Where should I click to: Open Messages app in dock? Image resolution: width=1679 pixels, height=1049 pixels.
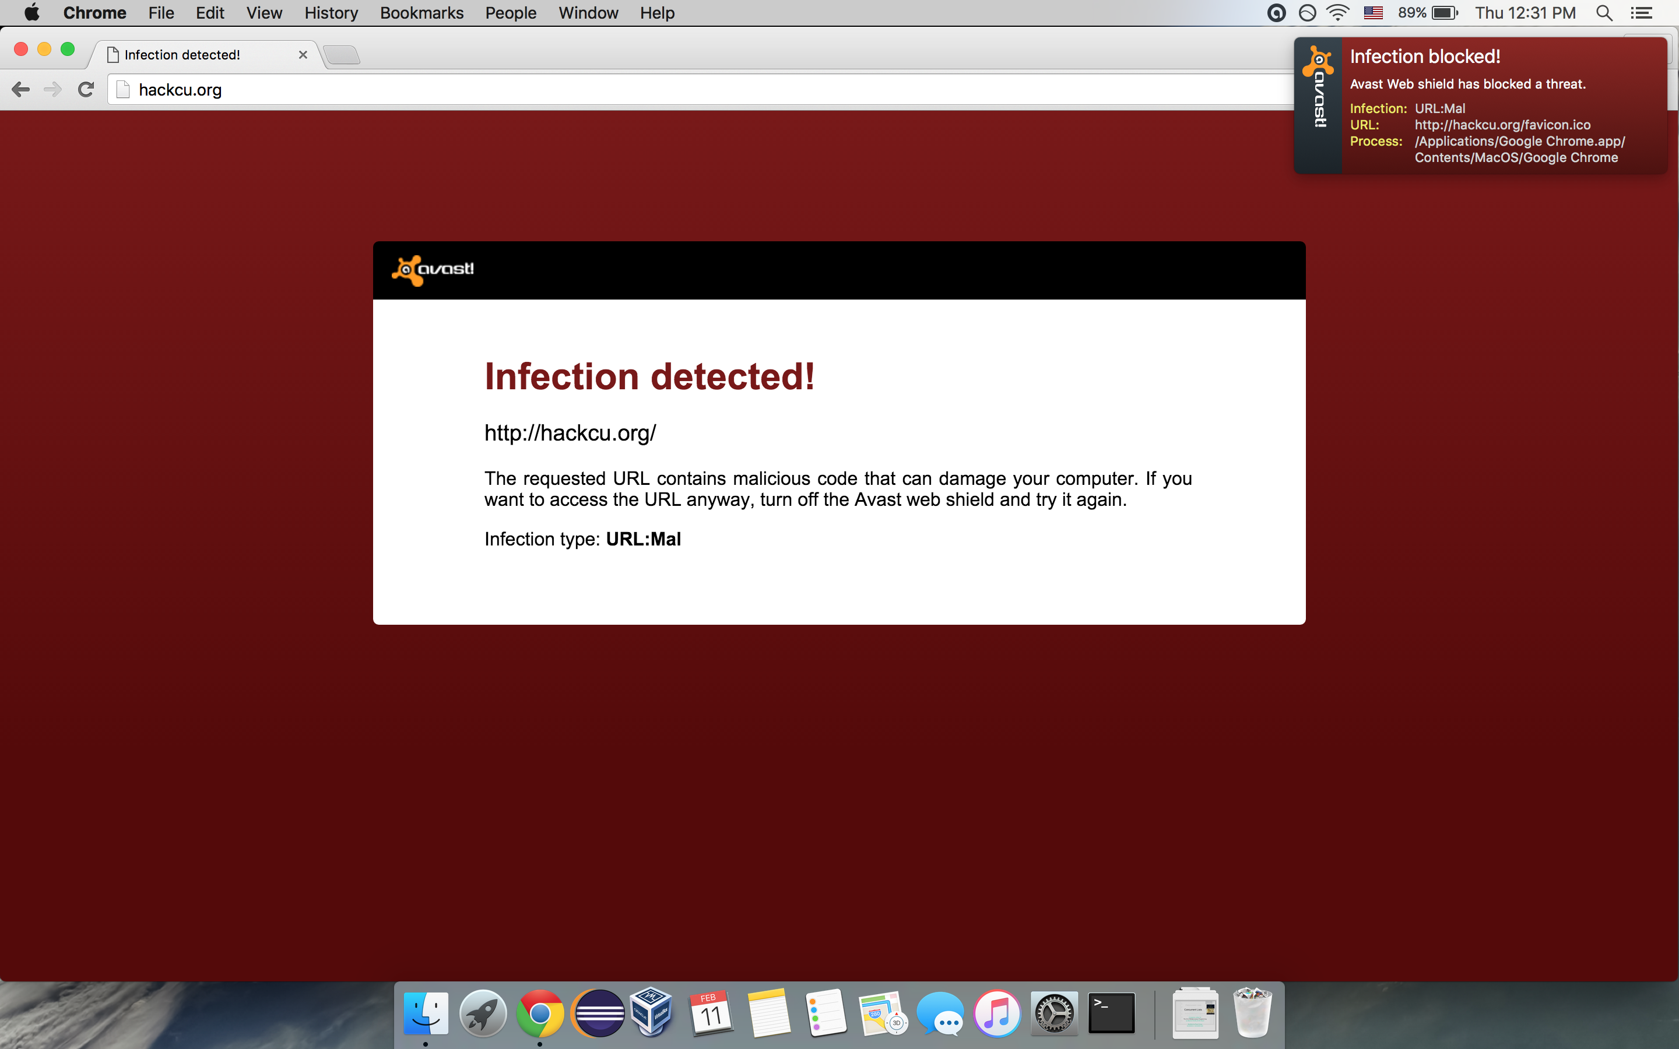pos(940,1013)
